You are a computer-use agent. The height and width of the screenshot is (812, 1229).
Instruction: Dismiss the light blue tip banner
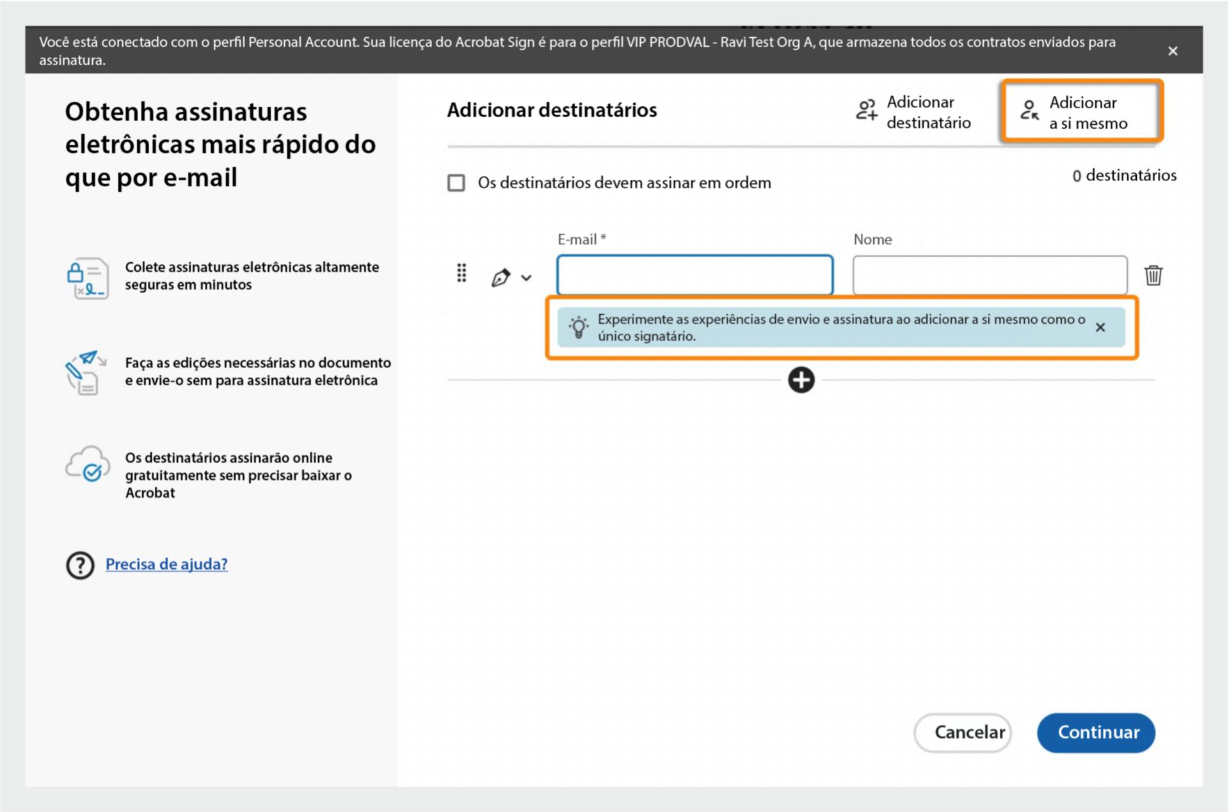(x=1100, y=327)
